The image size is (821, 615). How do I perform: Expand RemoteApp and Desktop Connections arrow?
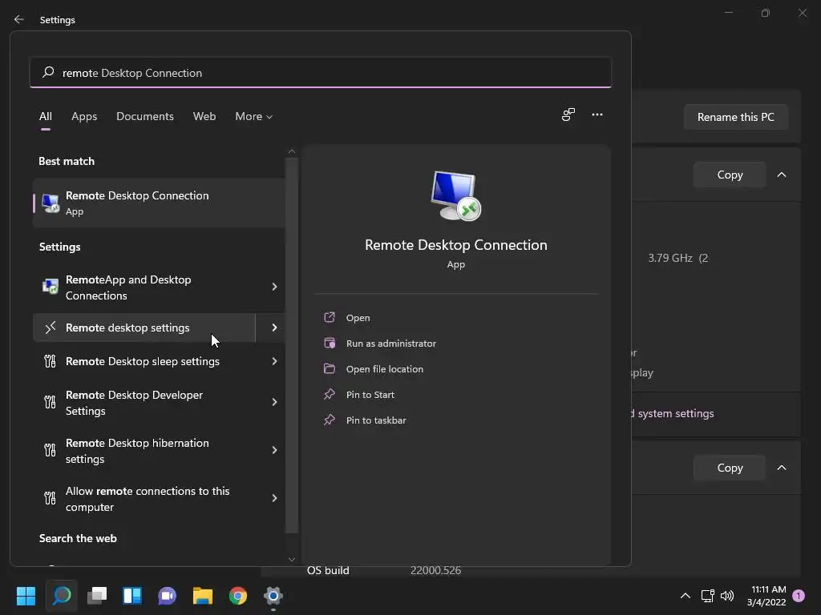(x=274, y=287)
